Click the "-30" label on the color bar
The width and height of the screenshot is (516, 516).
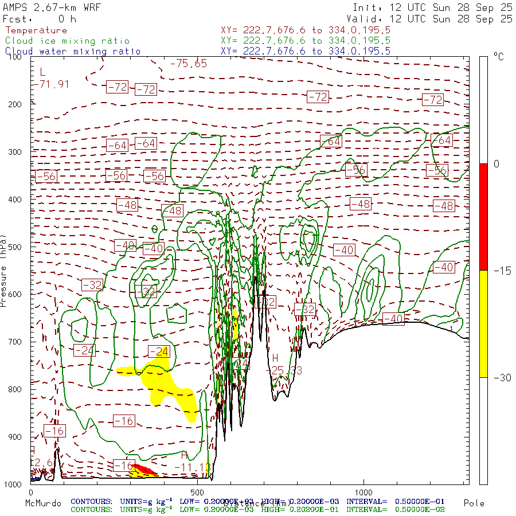502,377
